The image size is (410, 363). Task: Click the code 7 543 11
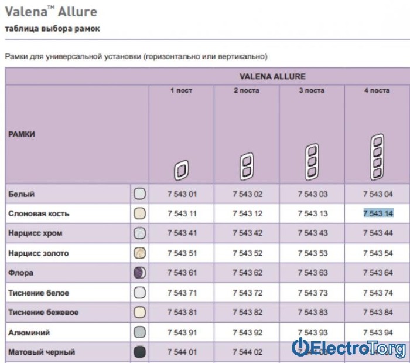182,213
